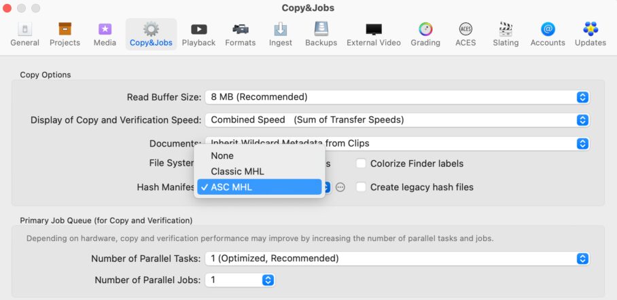Viewport: 617px width, 300px height.
Task: Open Display of Copy and Verification Speed dropdown
Action: pyautogui.click(x=397, y=120)
